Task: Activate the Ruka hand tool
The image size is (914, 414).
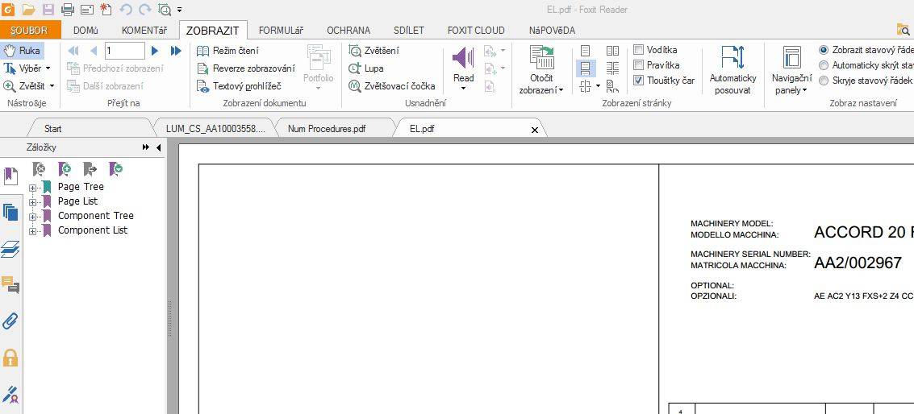Action: [x=22, y=51]
